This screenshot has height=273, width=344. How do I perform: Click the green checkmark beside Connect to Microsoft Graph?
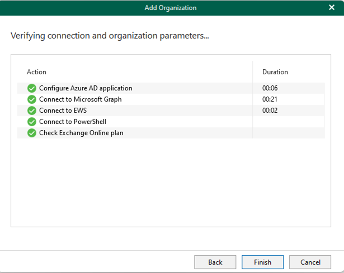[32, 99]
